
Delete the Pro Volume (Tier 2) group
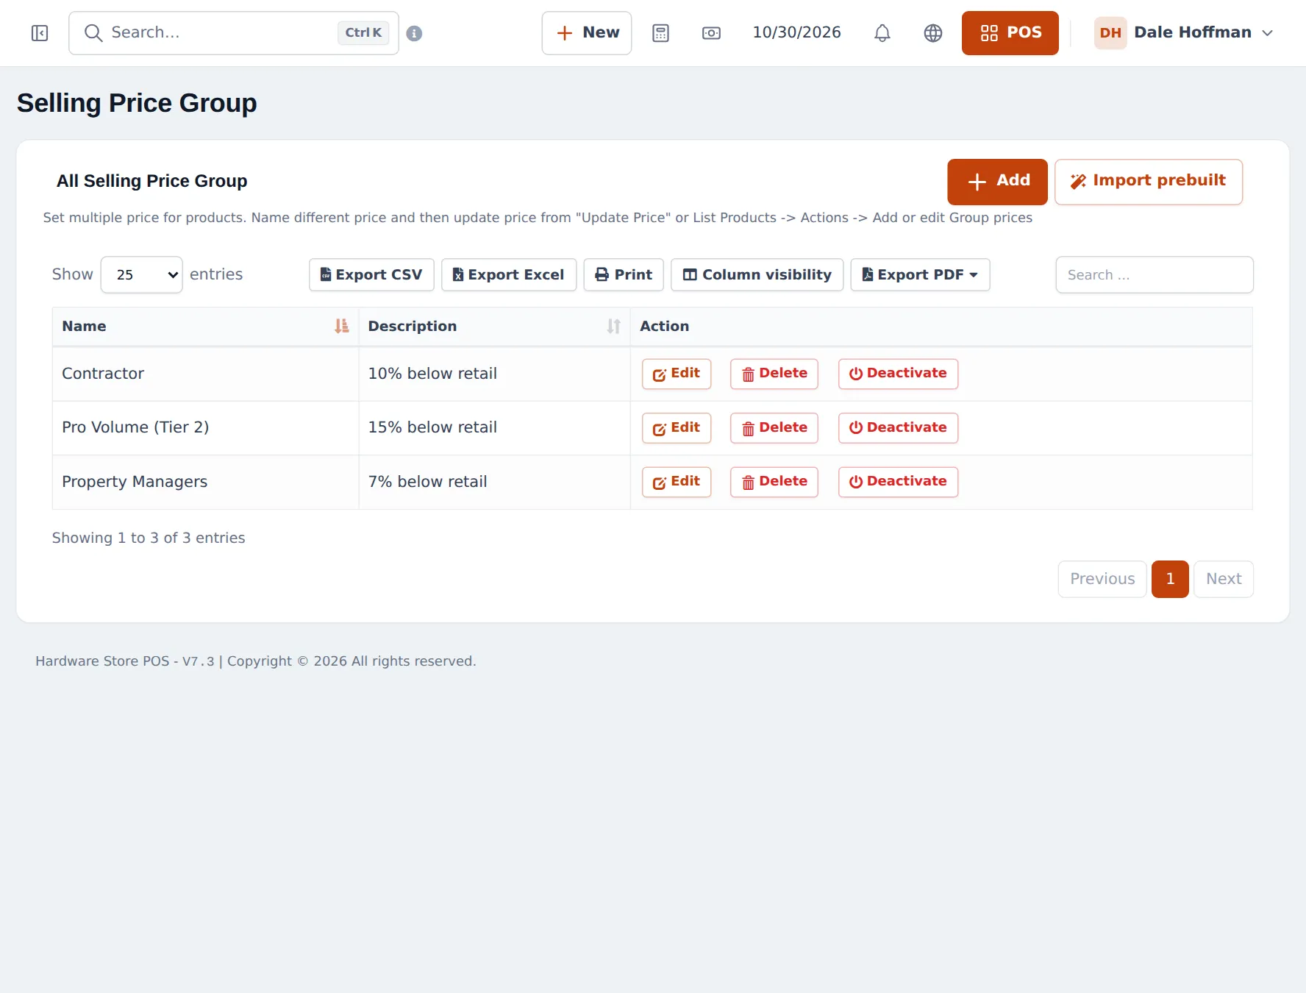coord(774,428)
